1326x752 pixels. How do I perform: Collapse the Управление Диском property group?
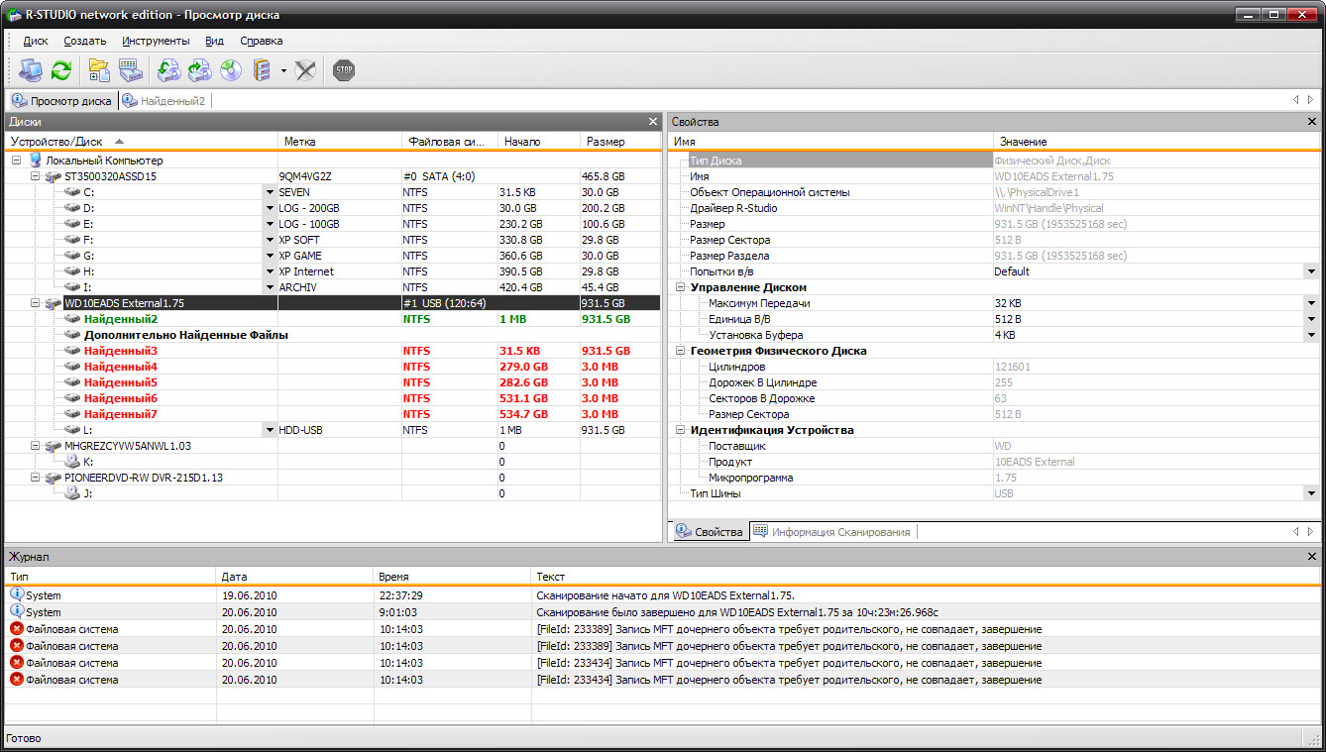(x=681, y=287)
